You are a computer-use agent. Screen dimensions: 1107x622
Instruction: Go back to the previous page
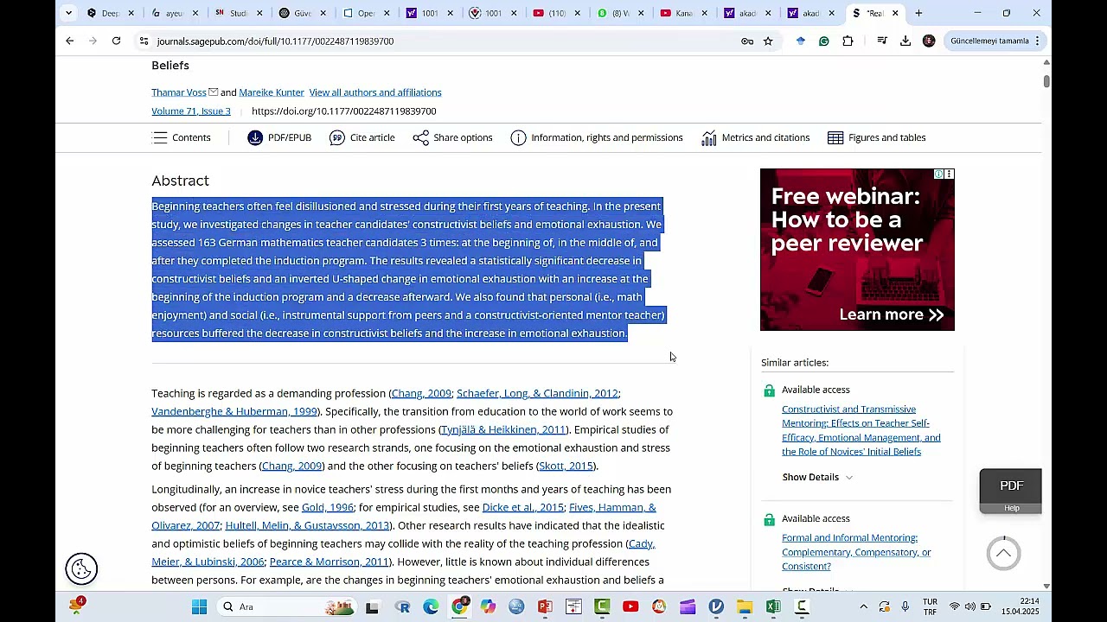coord(70,41)
